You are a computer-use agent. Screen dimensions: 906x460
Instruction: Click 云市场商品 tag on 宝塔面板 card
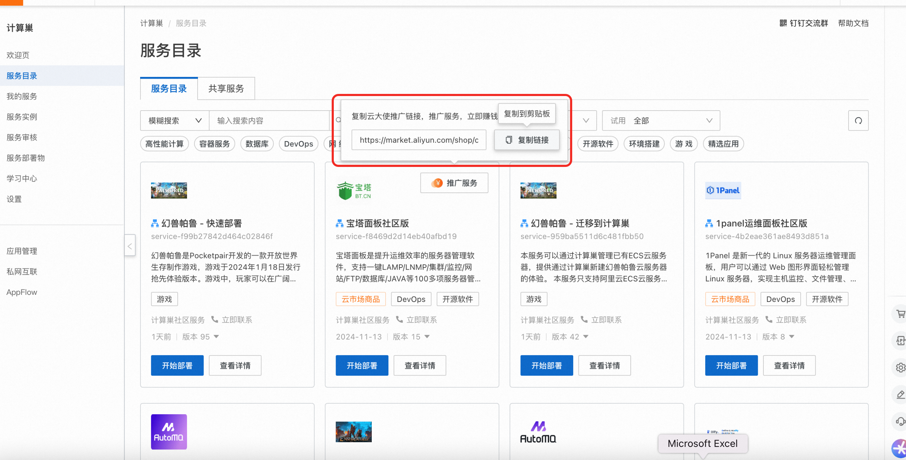361,299
